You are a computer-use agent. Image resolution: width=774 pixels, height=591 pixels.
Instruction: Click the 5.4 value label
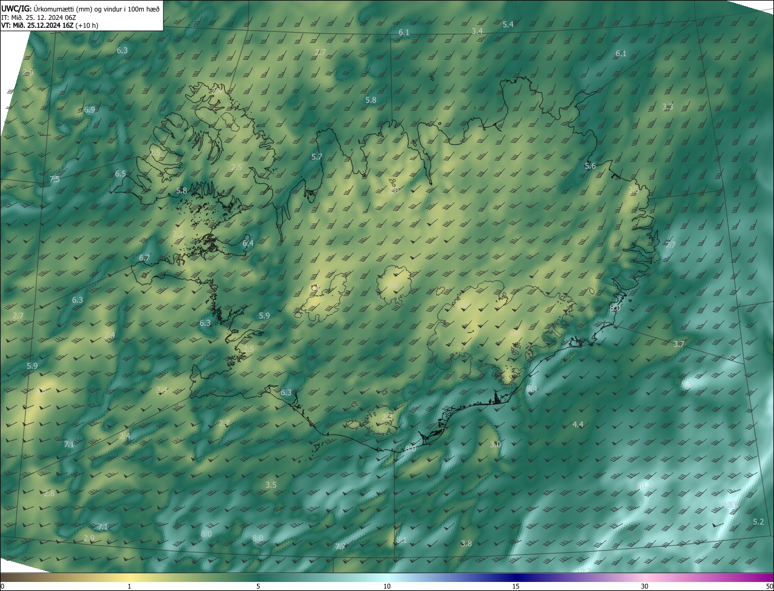508,24
